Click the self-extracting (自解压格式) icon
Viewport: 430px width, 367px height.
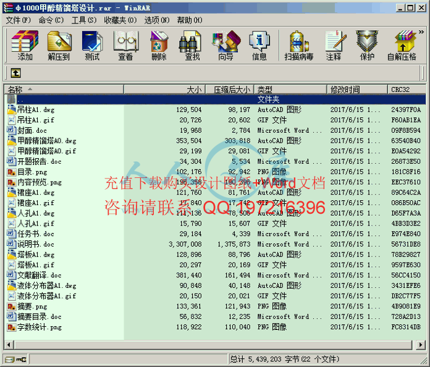tap(402, 46)
